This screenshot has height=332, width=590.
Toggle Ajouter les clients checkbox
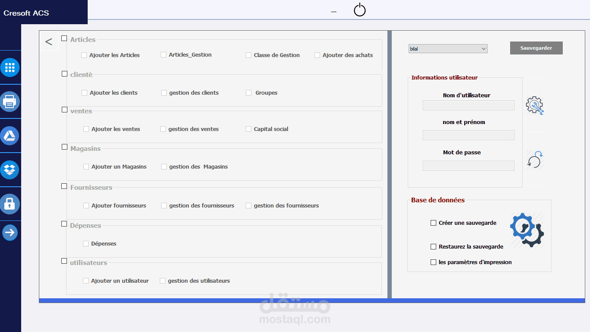point(85,93)
